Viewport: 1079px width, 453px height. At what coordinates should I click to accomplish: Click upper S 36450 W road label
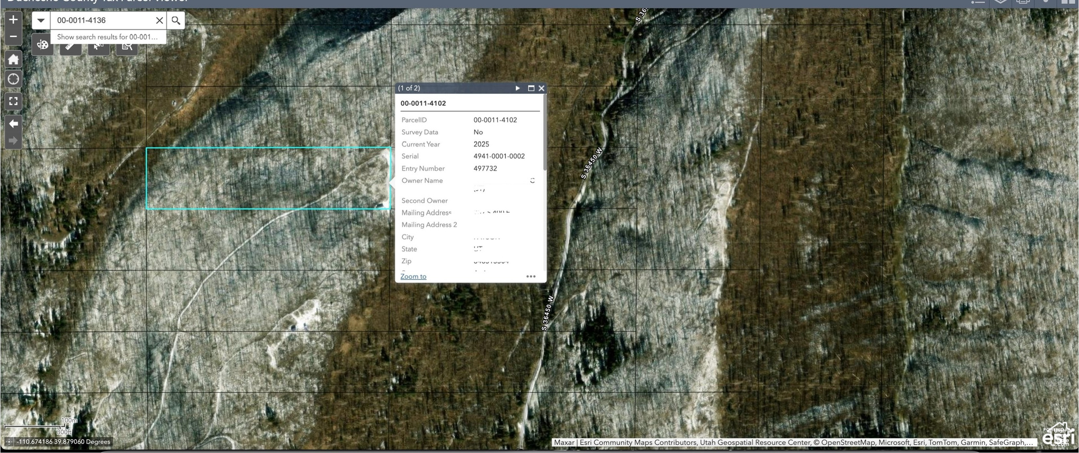592,163
